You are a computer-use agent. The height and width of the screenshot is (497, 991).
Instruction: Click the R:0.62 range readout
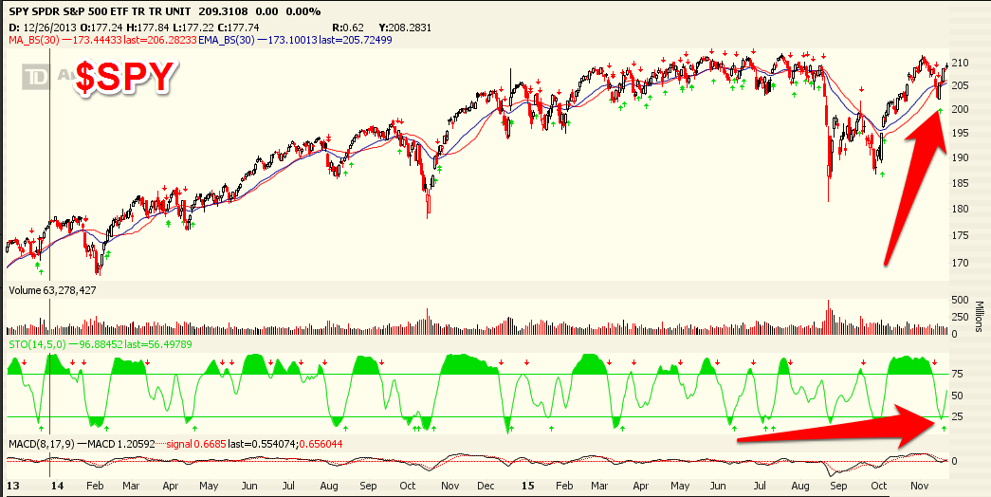[348, 28]
